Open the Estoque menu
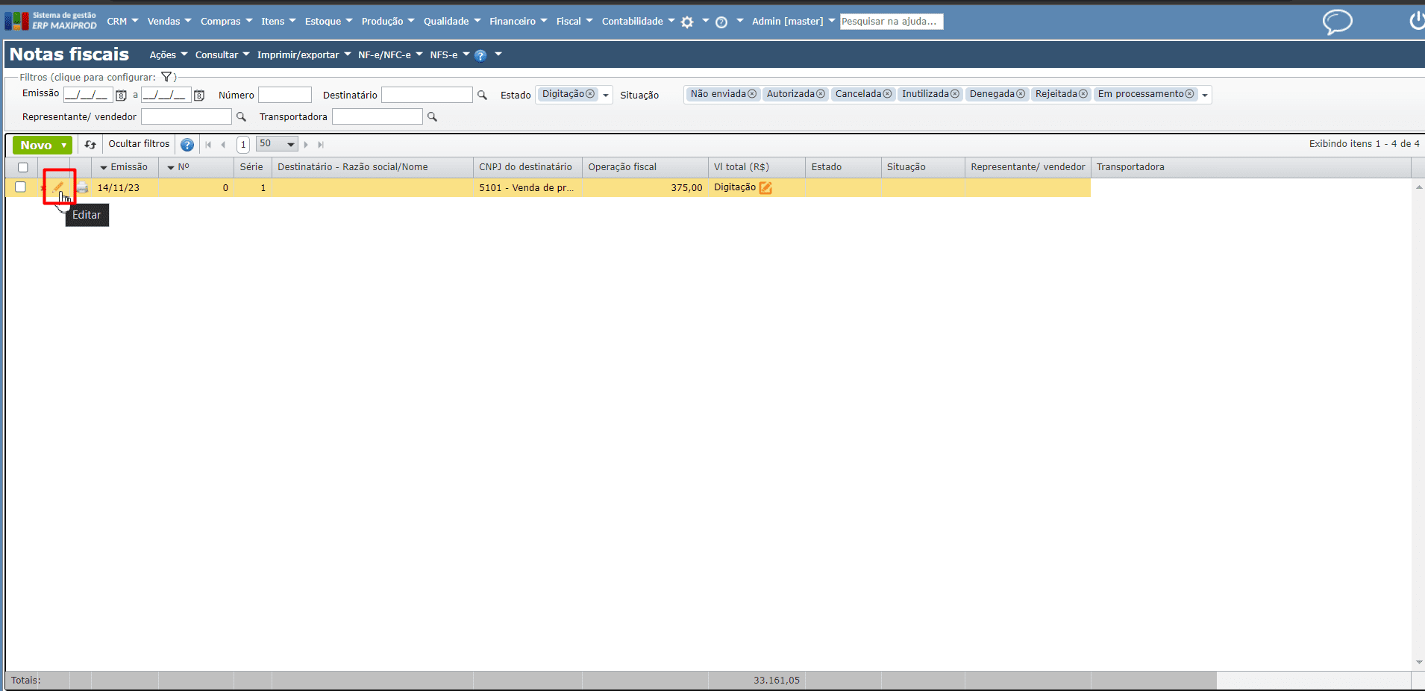Image resolution: width=1425 pixels, height=691 pixels. [328, 22]
